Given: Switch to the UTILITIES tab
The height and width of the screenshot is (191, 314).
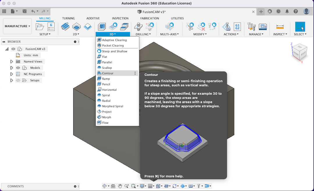Looking at the screenshot, I should coord(177,18).
